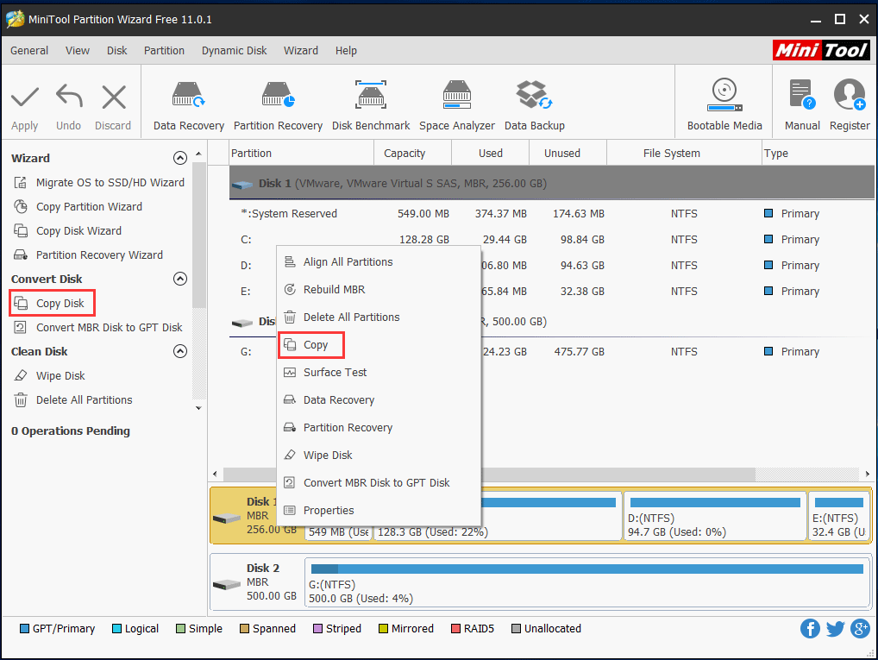Click the Bootable Media icon

(724, 94)
